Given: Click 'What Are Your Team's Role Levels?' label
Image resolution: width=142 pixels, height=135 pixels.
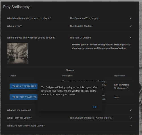Looking at the screenshot, I should point(26,126).
